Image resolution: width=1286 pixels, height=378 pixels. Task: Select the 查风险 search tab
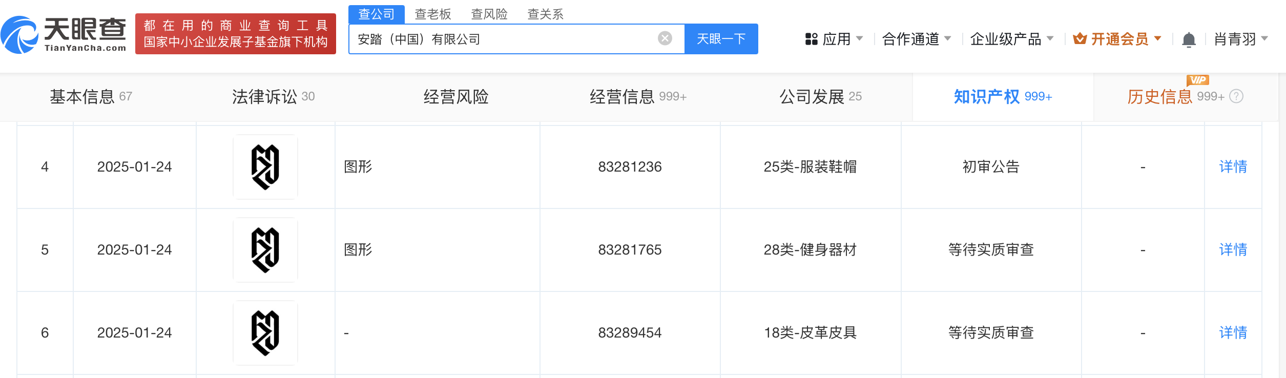[x=489, y=14]
